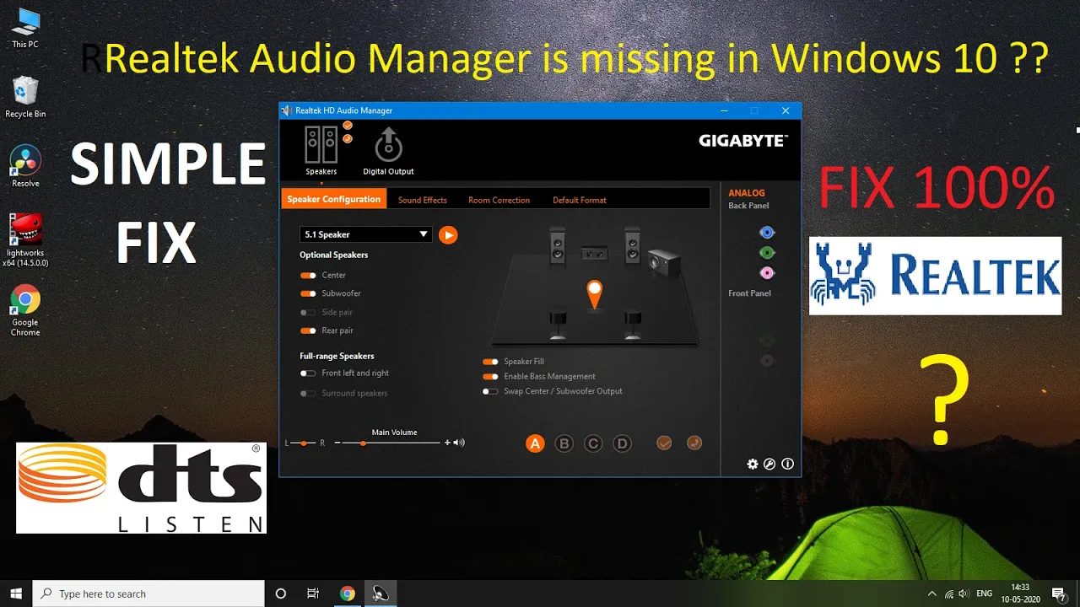Open Cortana circle icon on taskbar
This screenshot has width=1080, height=607.
tap(281, 594)
